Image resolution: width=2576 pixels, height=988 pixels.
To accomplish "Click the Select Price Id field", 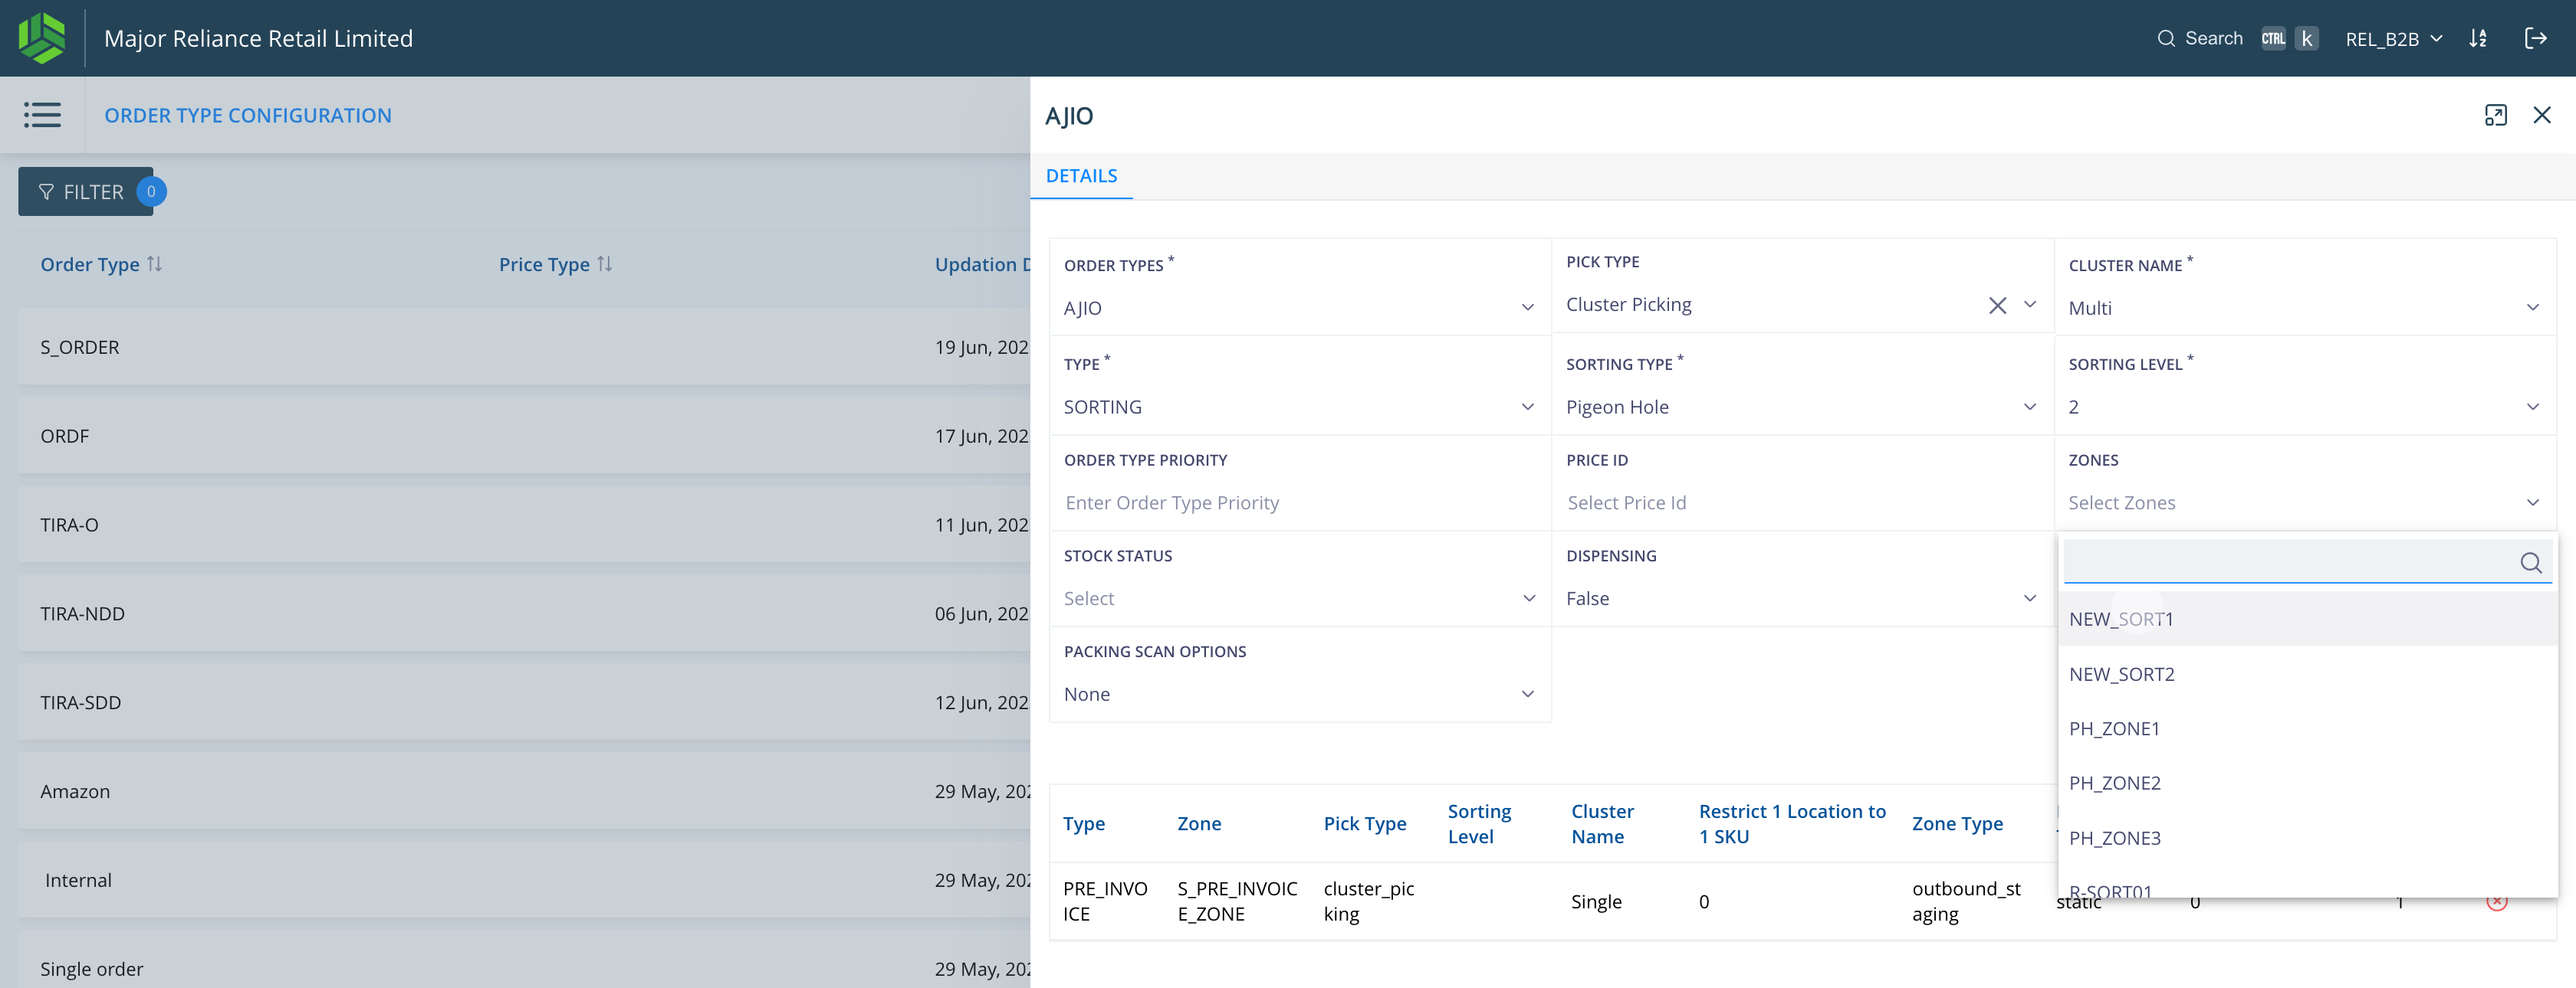I will coord(1801,502).
